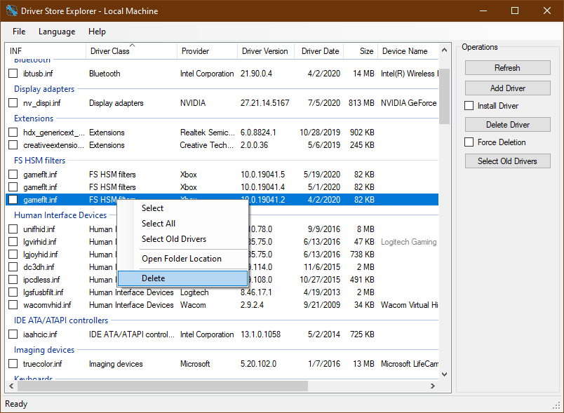Check the nv_dispi.inf NVIDIA driver

pyautogui.click(x=12, y=103)
